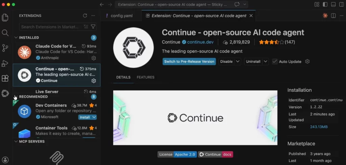Image resolution: width=346 pixels, height=165 pixels.
Task: Select the Details tab
Action: [x=123, y=77]
